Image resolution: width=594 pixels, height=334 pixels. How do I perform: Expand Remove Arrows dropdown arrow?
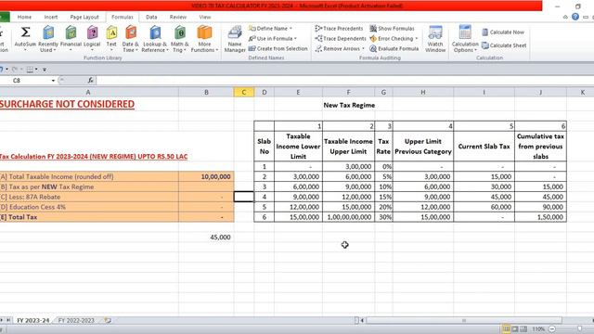click(363, 49)
